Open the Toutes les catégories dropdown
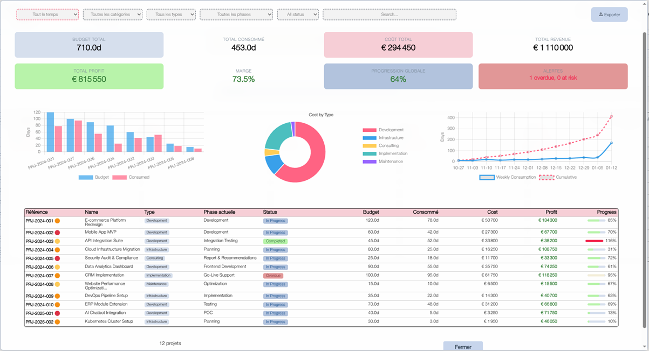 112,15
